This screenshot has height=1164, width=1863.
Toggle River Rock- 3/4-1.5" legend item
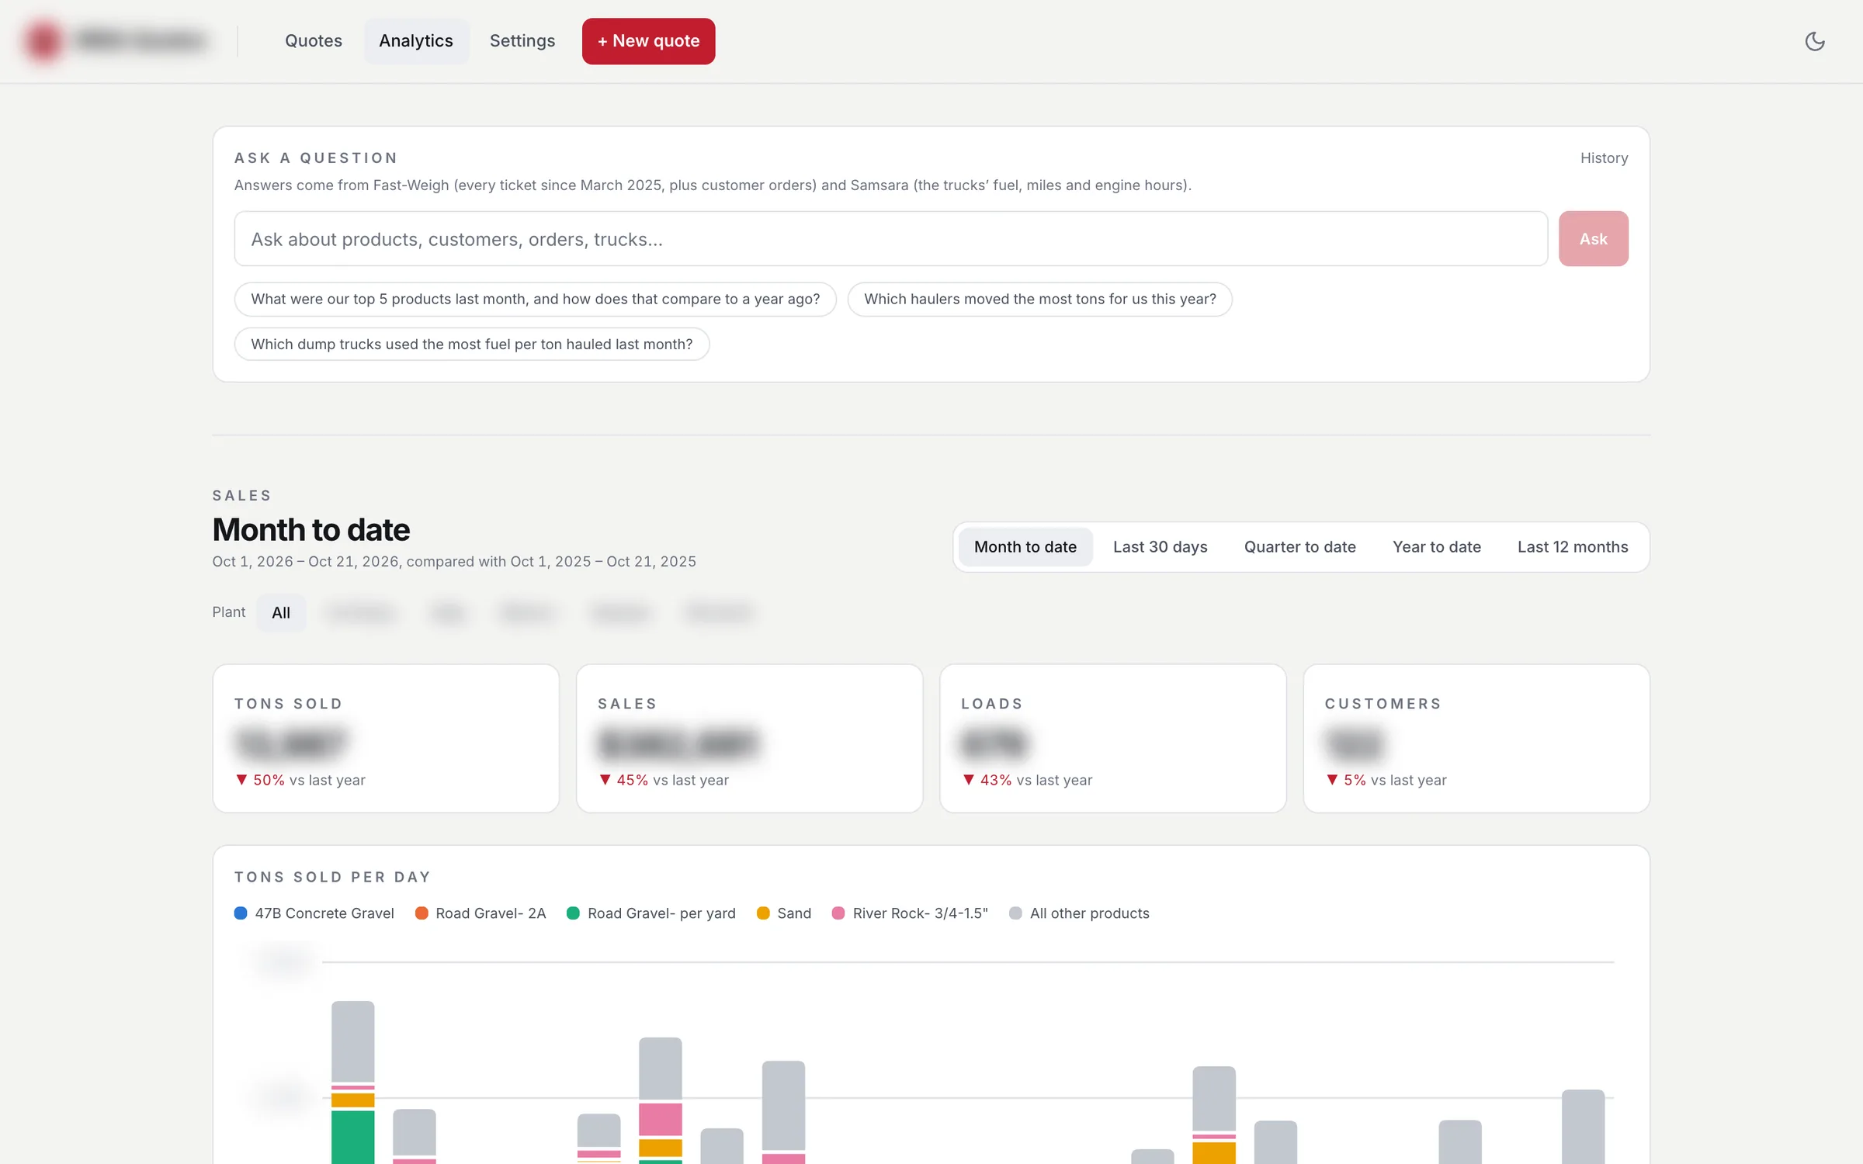pos(910,913)
